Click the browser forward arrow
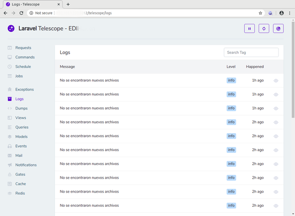This screenshot has width=295, height=216. click(13, 13)
